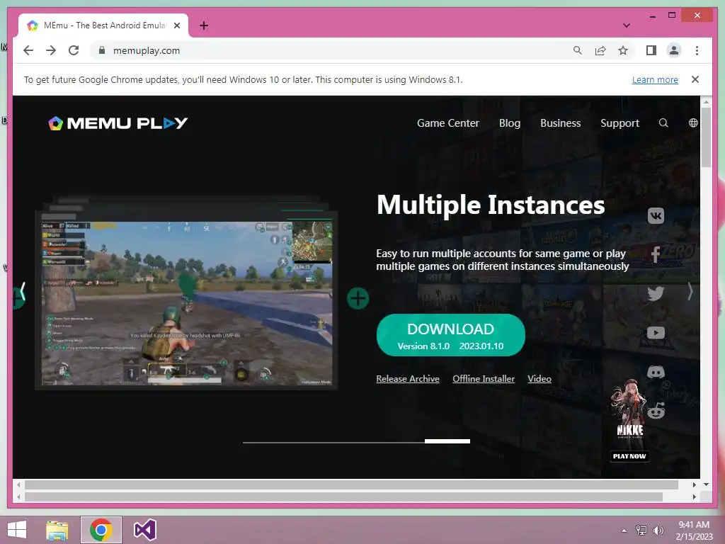Click the upper horizontal scrollbar

click(x=351, y=484)
